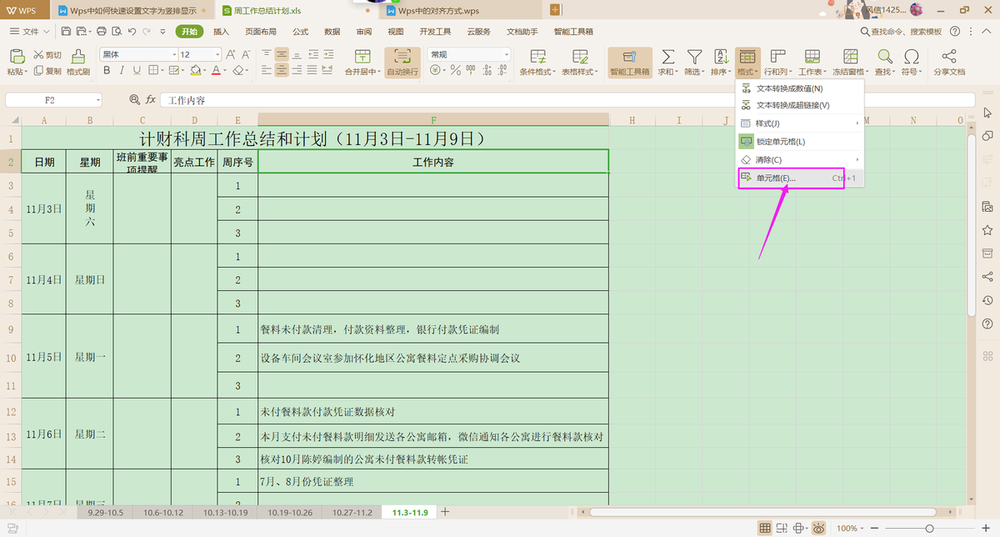
Task: Open the font size dropdown showing 12
Action: coord(217,55)
